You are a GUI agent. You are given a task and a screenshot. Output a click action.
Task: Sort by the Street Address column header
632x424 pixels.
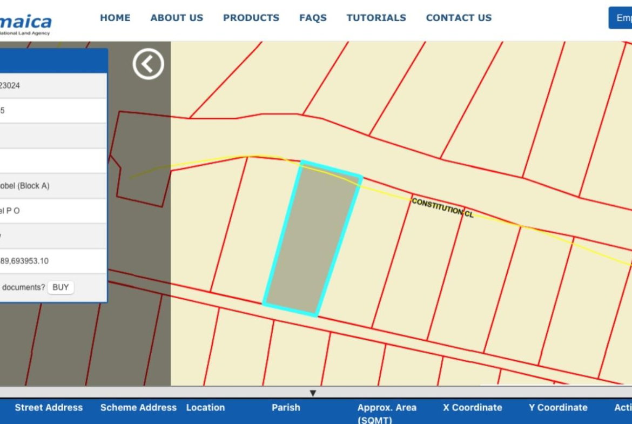(49, 407)
